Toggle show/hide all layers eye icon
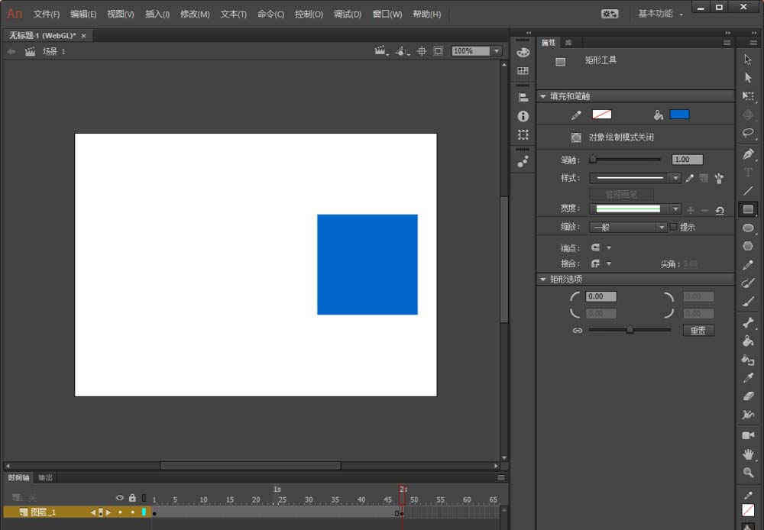Viewport: 764px width, 530px height. [120, 498]
